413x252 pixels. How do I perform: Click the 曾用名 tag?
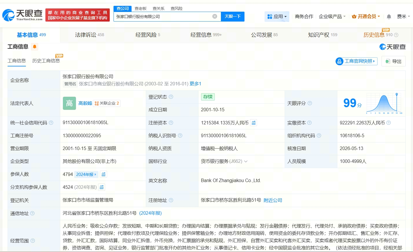(70, 84)
